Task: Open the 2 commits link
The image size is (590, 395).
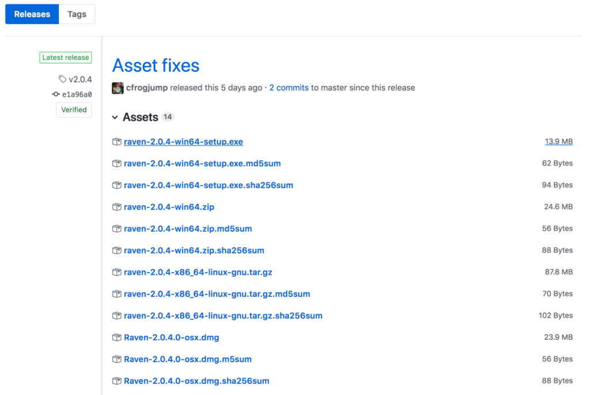Action: [x=289, y=87]
